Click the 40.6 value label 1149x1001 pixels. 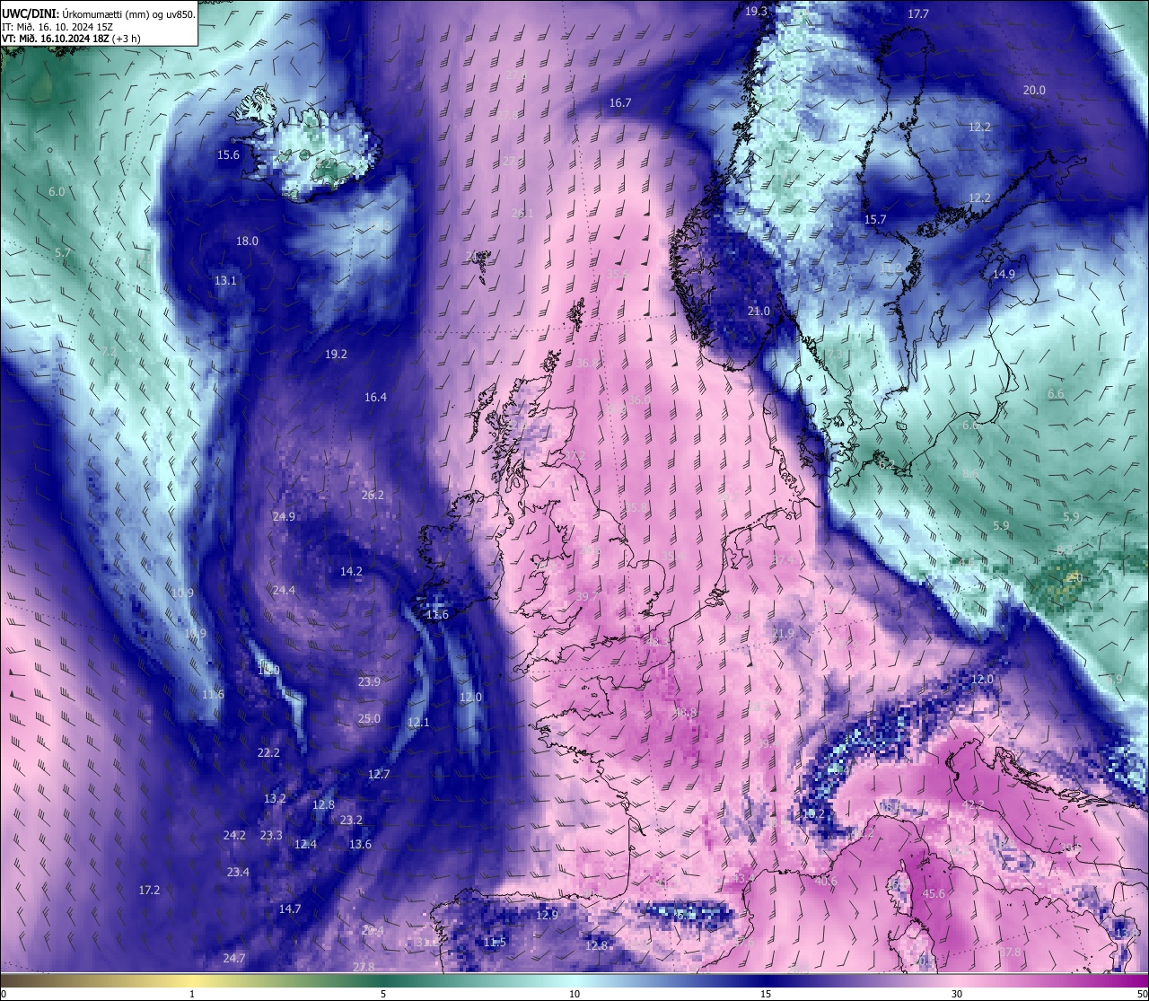(x=826, y=881)
